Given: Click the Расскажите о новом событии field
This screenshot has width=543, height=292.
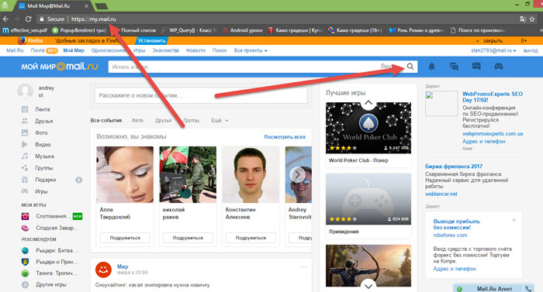Looking at the screenshot, I should coord(201,95).
